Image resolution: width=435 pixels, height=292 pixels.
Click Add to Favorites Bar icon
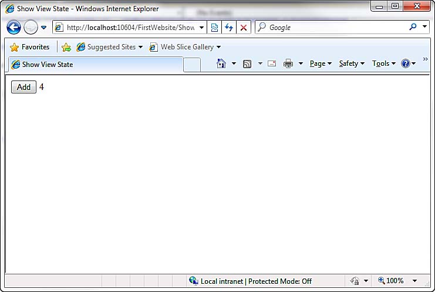click(66, 47)
